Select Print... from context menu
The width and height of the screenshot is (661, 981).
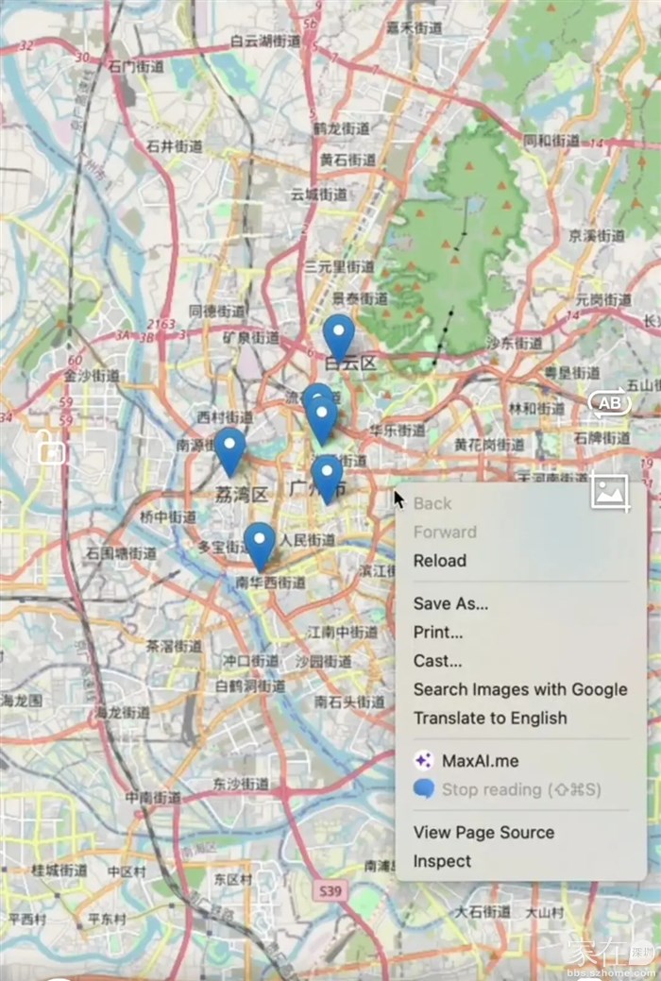pyautogui.click(x=438, y=633)
